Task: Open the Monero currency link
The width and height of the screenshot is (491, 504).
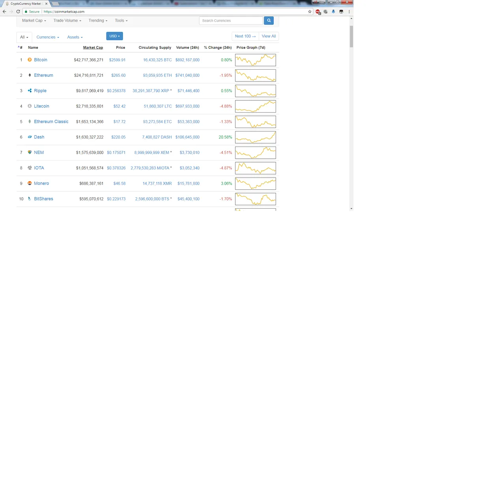Action: tap(41, 183)
